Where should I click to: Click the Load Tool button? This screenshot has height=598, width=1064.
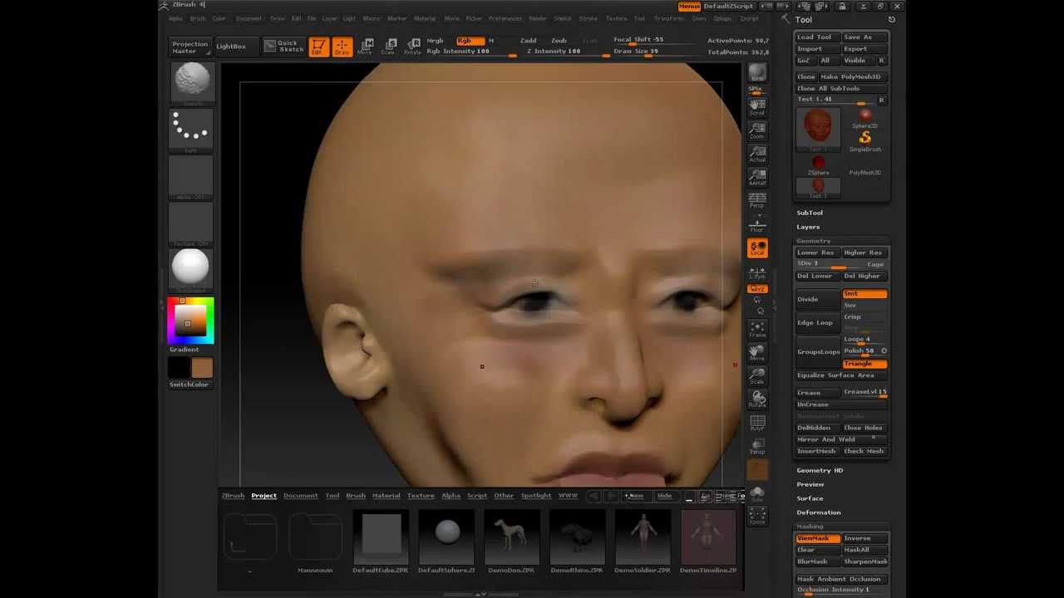(x=818, y=37)
